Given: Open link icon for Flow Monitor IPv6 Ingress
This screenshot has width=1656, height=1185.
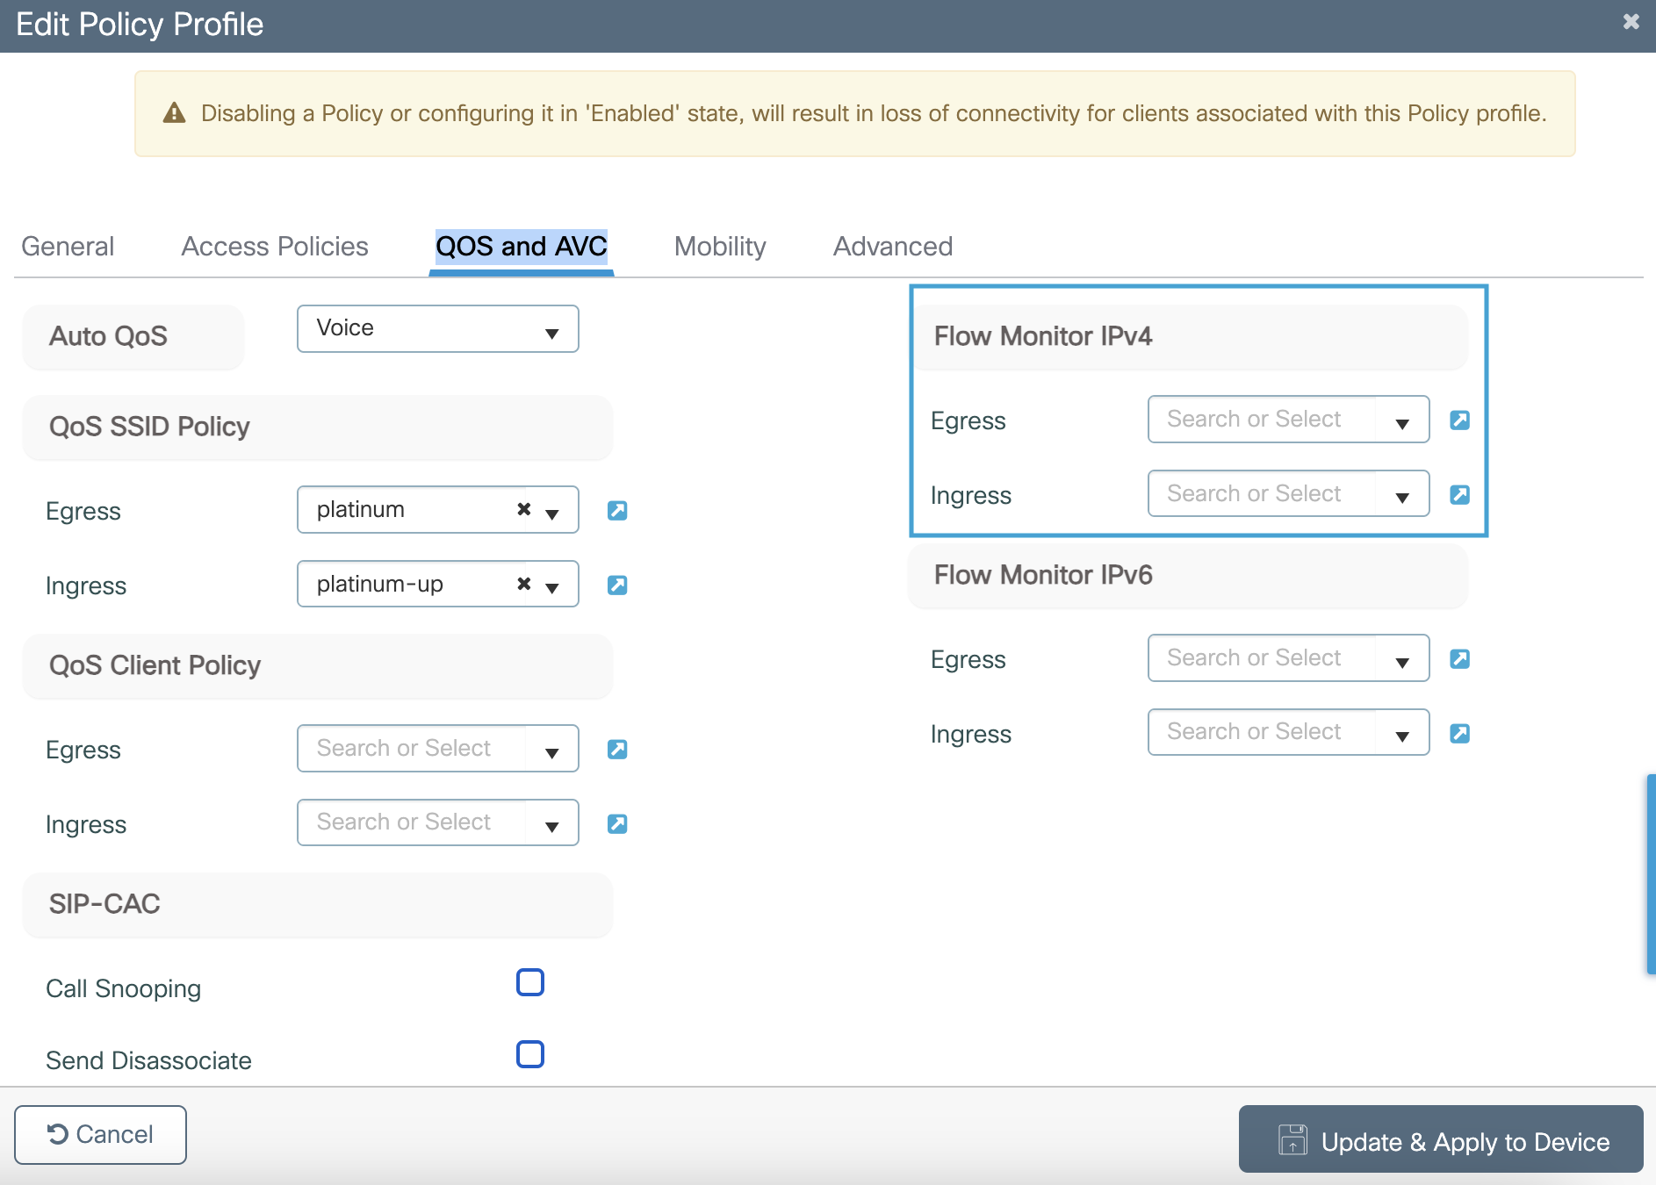Looking at the screenshot, I should [1459, 733].
